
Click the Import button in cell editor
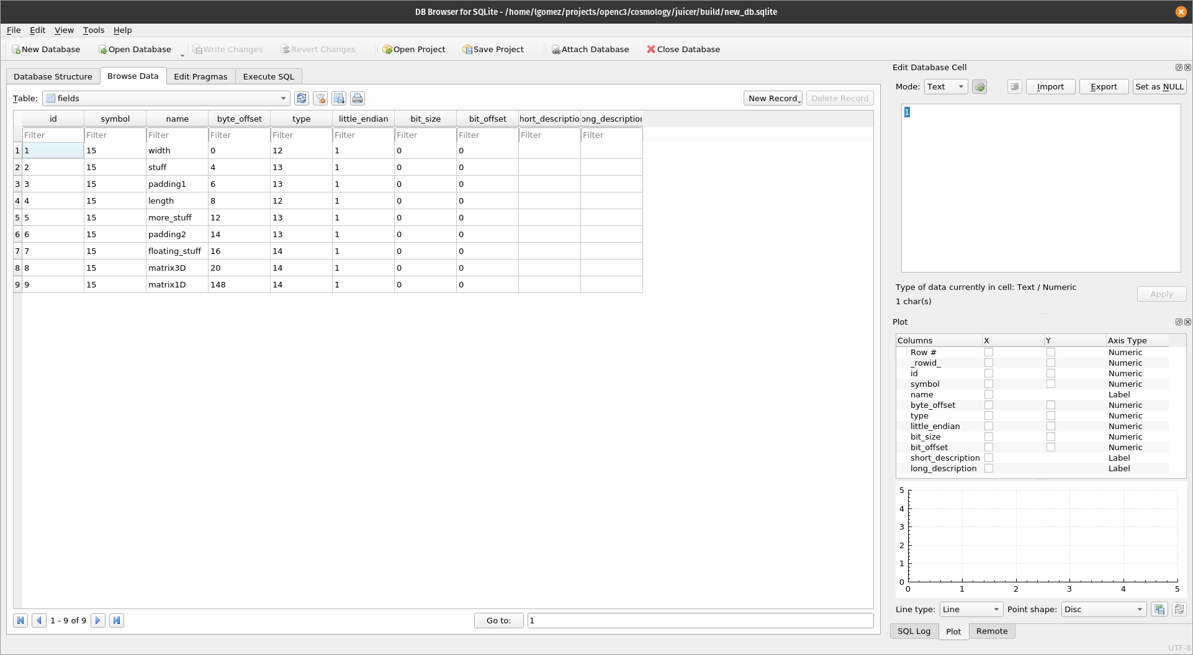(1050, 87)
